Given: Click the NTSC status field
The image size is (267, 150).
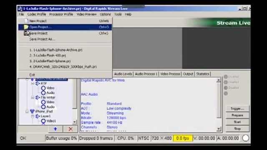Looking at the screenshot, I should tap(144, 138).
